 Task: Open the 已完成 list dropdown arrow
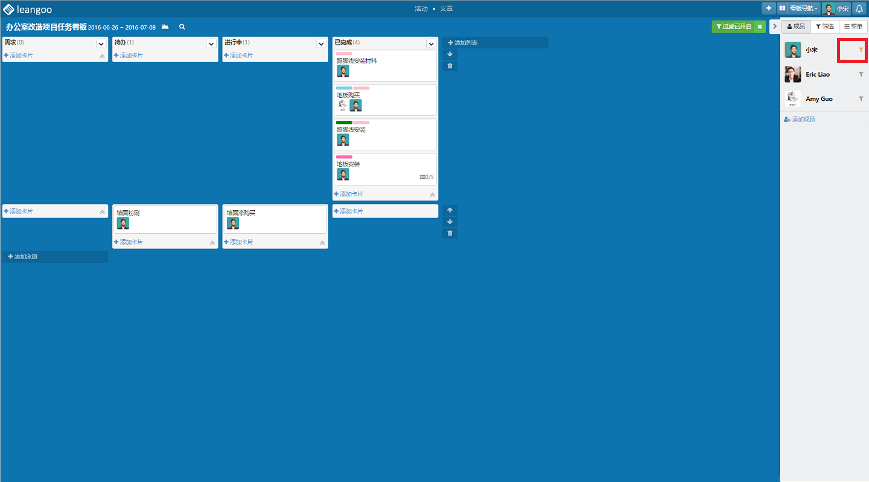coord(431,43)
